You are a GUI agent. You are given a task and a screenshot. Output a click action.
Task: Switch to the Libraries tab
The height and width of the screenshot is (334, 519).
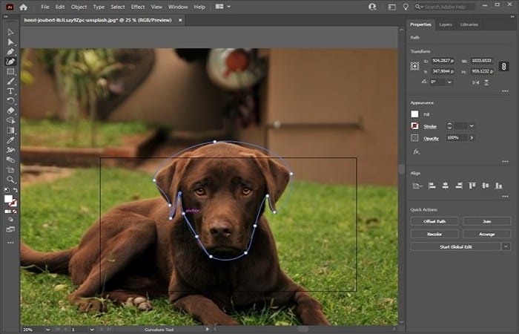469,24
